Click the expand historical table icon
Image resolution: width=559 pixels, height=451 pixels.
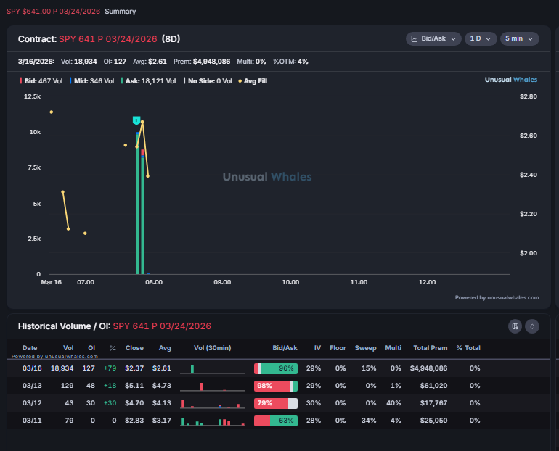pyautogui.click(x=532, y=326)
